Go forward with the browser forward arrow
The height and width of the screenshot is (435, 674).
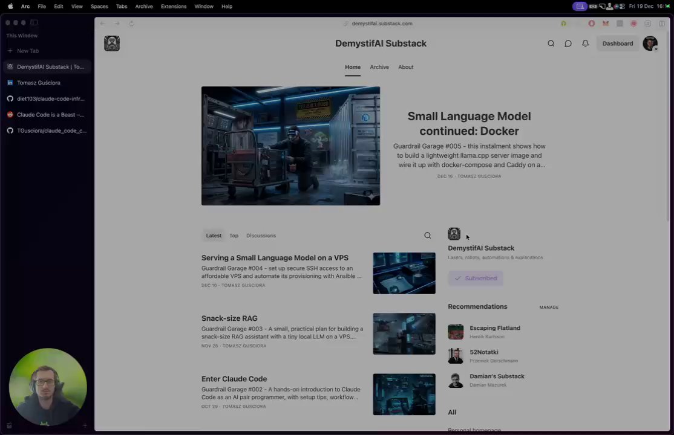point(117,24)
